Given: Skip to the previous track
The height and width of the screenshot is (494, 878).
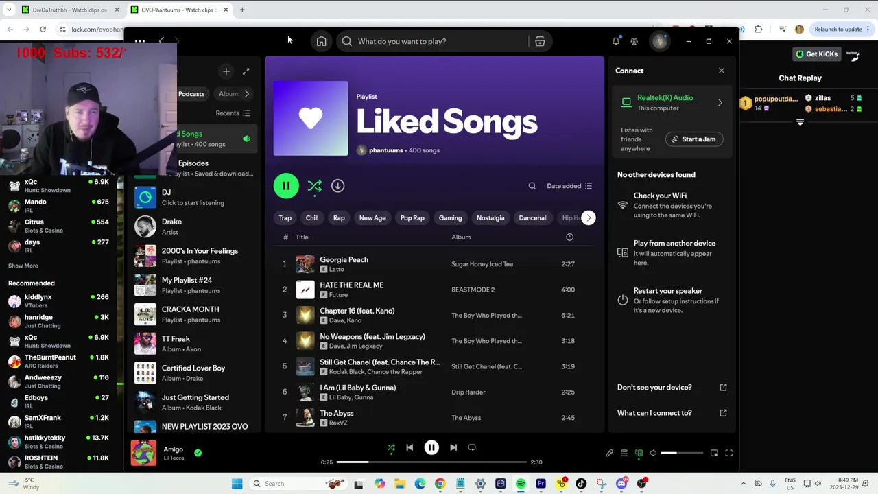Looking at the screenshot, I should point(410,447).
